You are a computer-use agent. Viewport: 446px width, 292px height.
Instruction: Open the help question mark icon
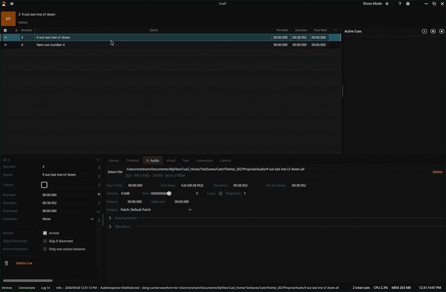pos(400,4)
